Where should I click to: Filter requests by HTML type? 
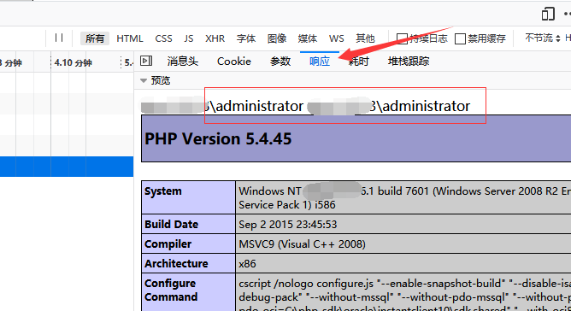130,38
